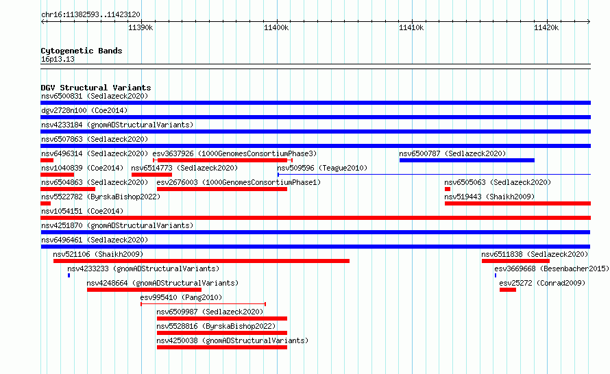Image resolution: width=610 pixels, height=374 pixels.
Task: Open esv3637926 (1000GenomesConsortiumPhase3) variant label
Action: coord(234,153)
